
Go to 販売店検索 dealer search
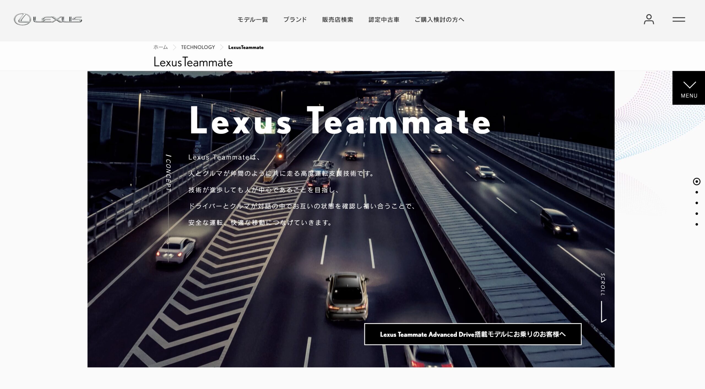(x=338, y=20)
